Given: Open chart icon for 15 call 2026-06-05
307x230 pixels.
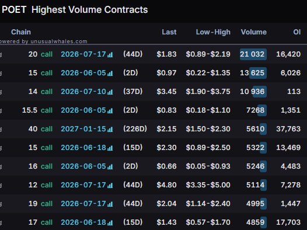Looking at the screenshot, I should pos(110,74).
